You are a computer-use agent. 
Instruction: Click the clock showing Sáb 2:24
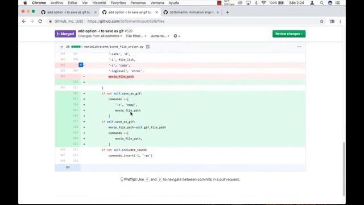(x=296, y=3)
